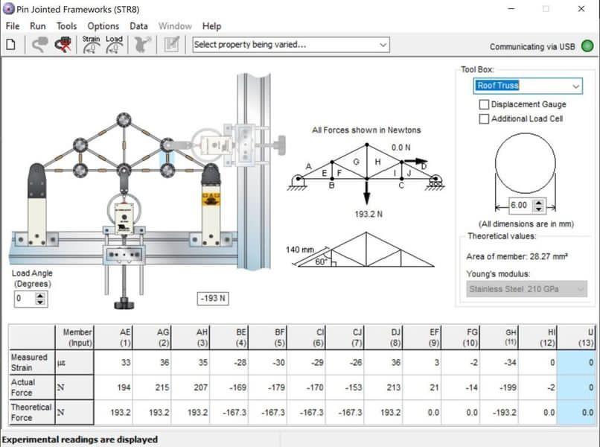Click the Load Angle degrees input field
Screen dimensions: 600x447
(x=25, y=299)
